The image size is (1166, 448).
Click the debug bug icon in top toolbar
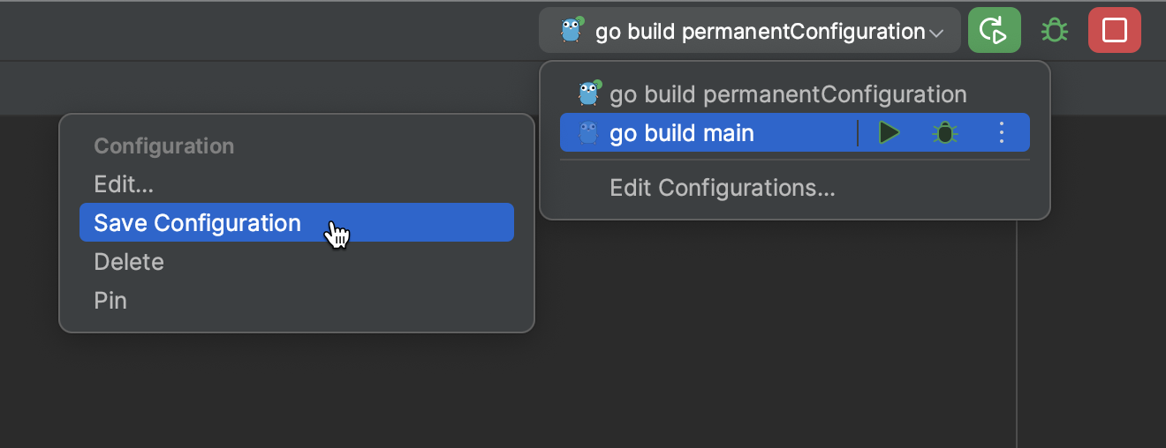click(x=1054, y=31)
